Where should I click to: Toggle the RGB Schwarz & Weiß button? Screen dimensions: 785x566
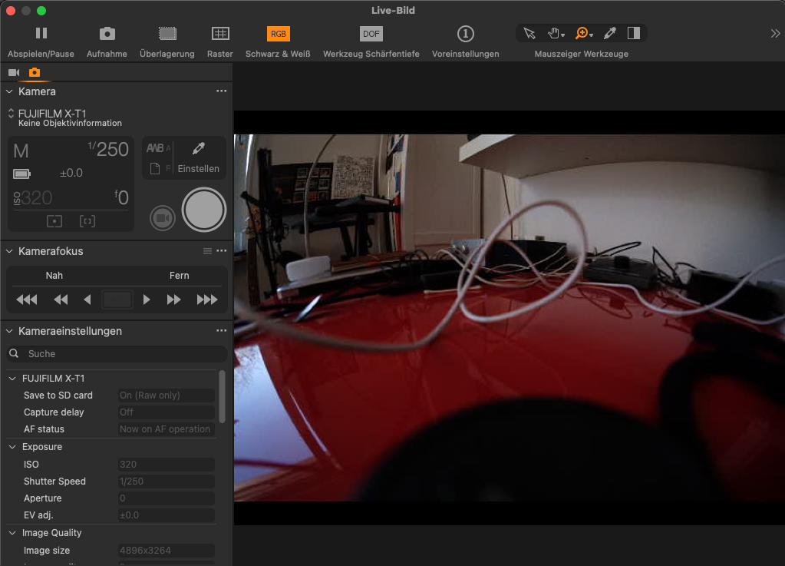click(x=278, y=34)
